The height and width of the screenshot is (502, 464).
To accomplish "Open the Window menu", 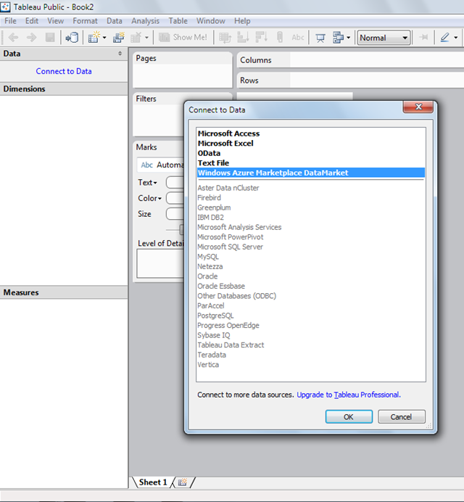I will point(210,21).
